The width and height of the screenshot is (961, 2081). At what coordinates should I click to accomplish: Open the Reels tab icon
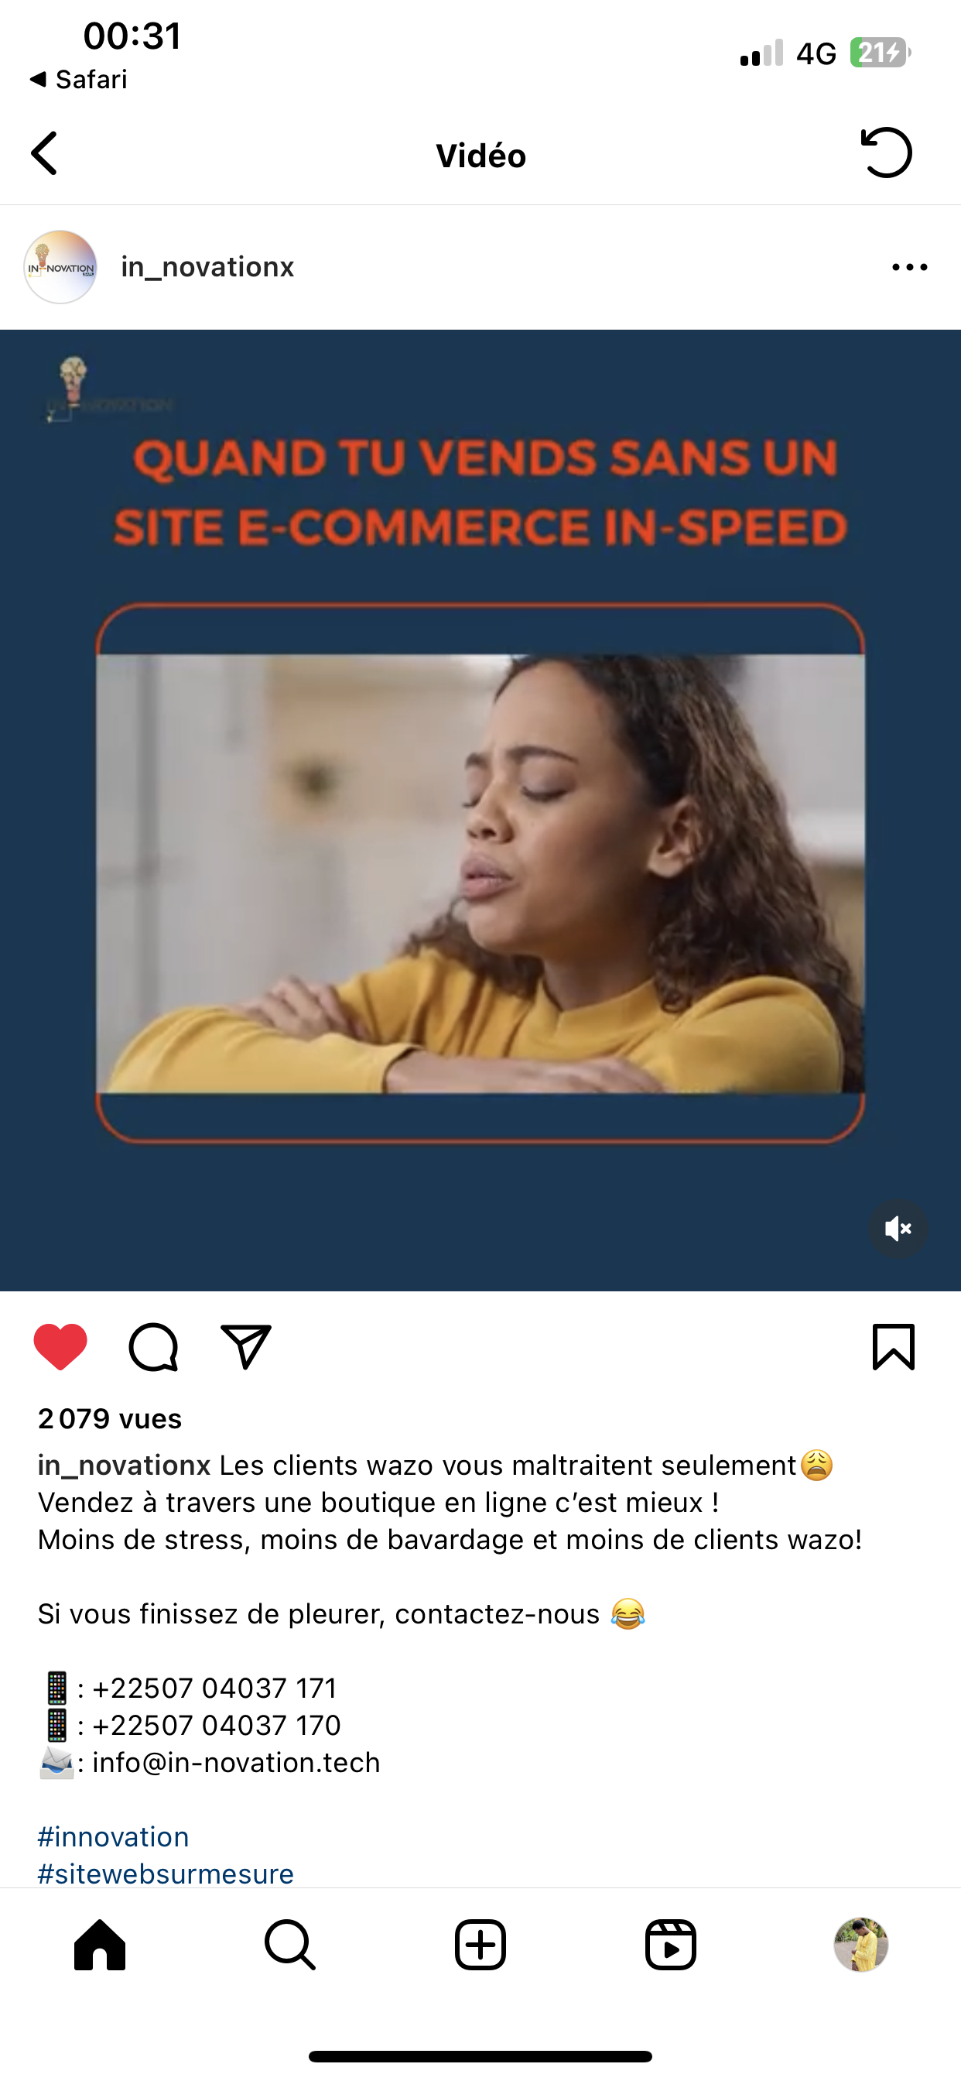671,1946
